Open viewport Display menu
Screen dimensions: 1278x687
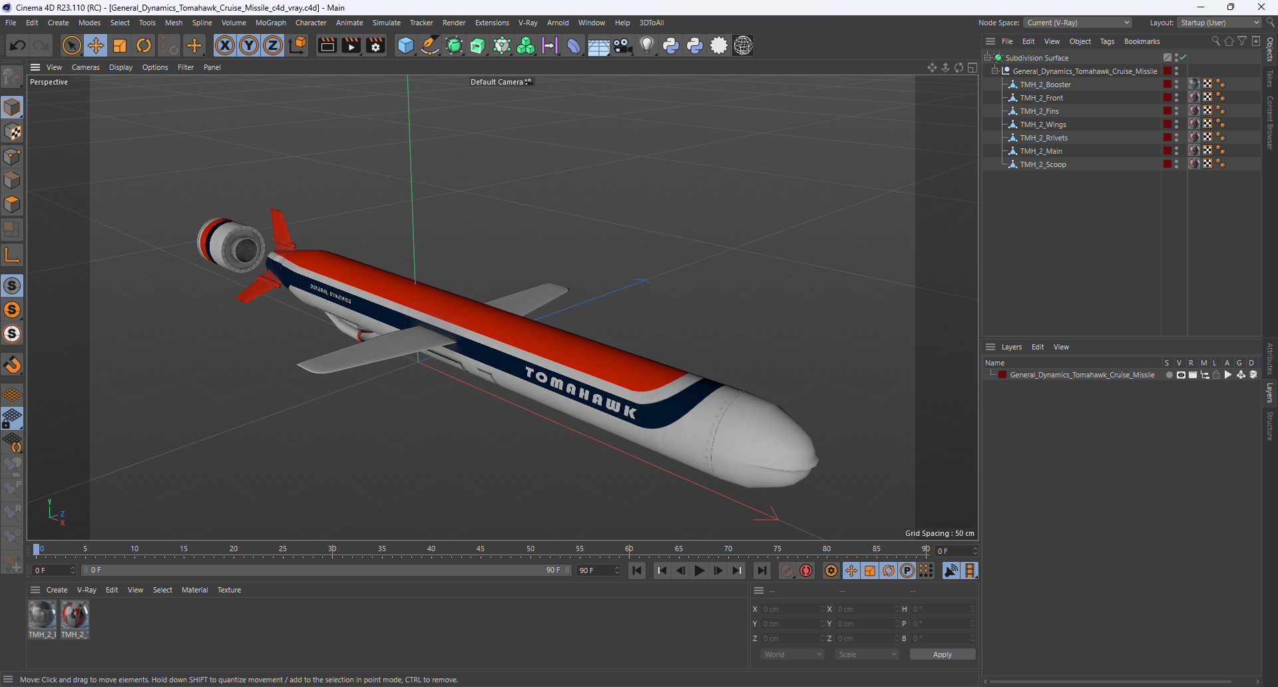click(120, 67)
